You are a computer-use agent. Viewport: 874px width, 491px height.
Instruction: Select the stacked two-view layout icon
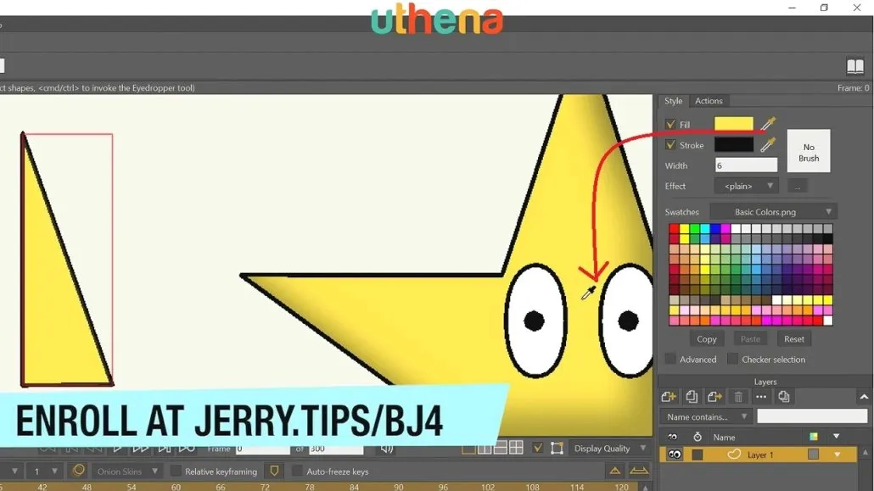click(500, 448)
